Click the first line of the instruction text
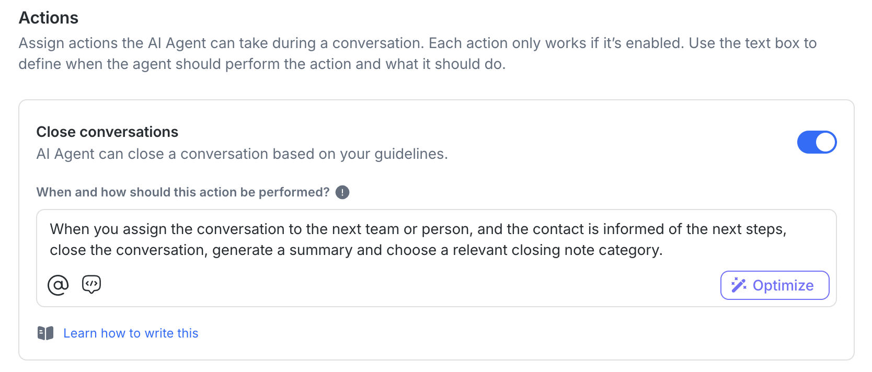Viewport: 872px width, 372px height. click(418, 229)
